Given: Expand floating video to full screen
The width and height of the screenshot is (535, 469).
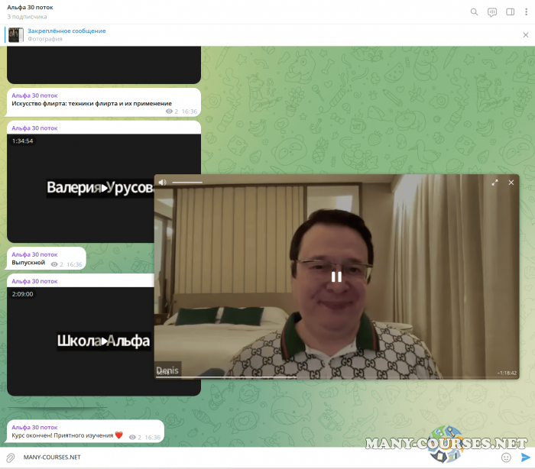Looking at the screenshot, I should point(494,183).
